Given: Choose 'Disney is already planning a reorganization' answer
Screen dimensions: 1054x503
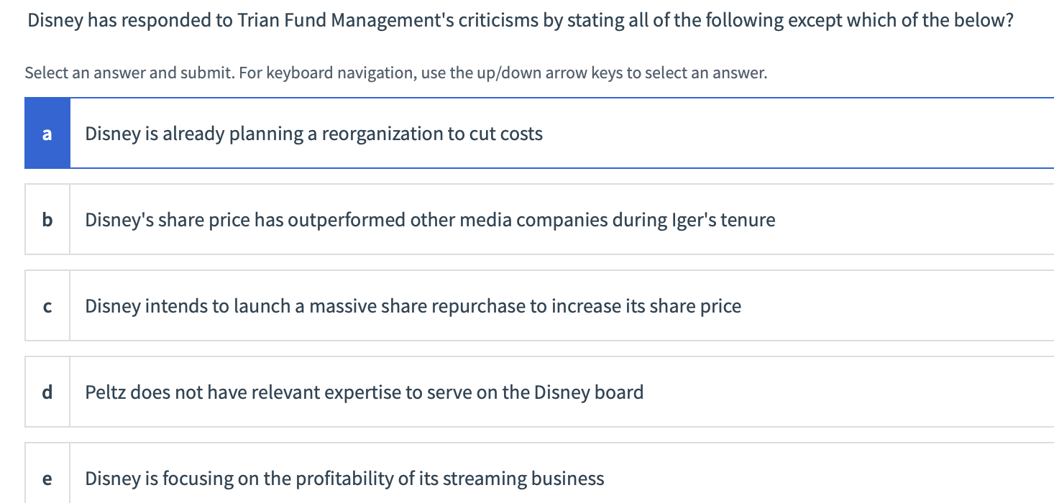Looking at the screenshot, I should tap(313, 134).
